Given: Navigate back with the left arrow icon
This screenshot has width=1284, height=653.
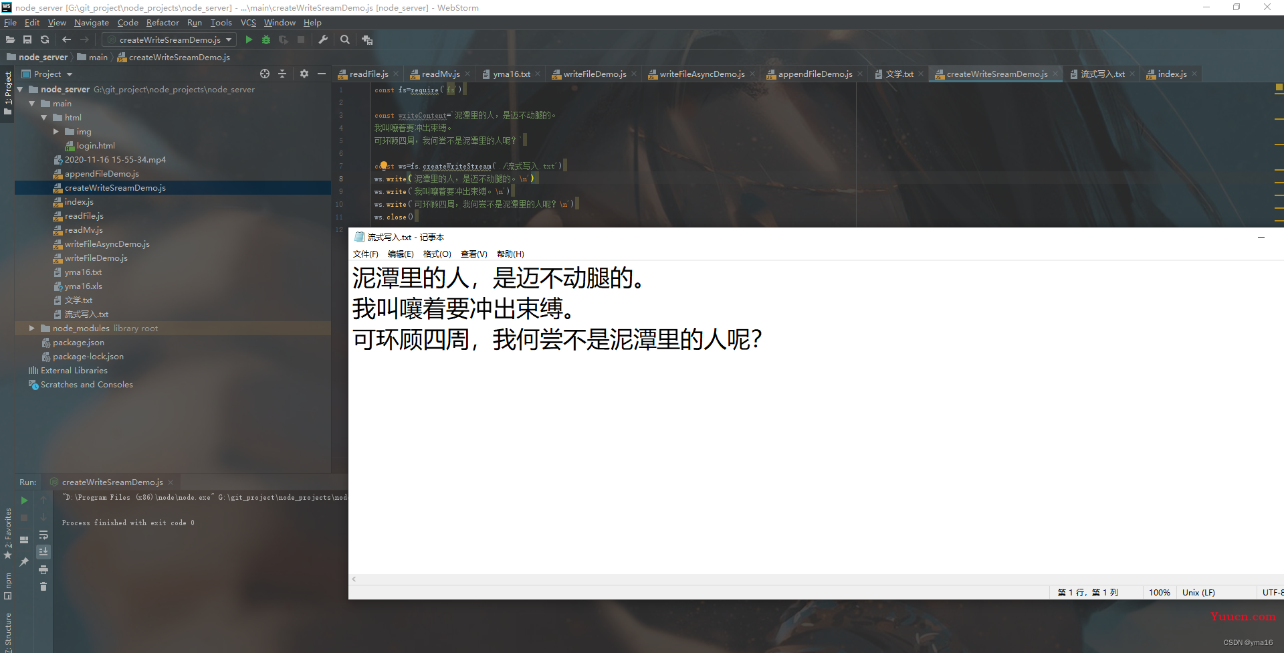Looking at the screenshot, I should point(66,39).
